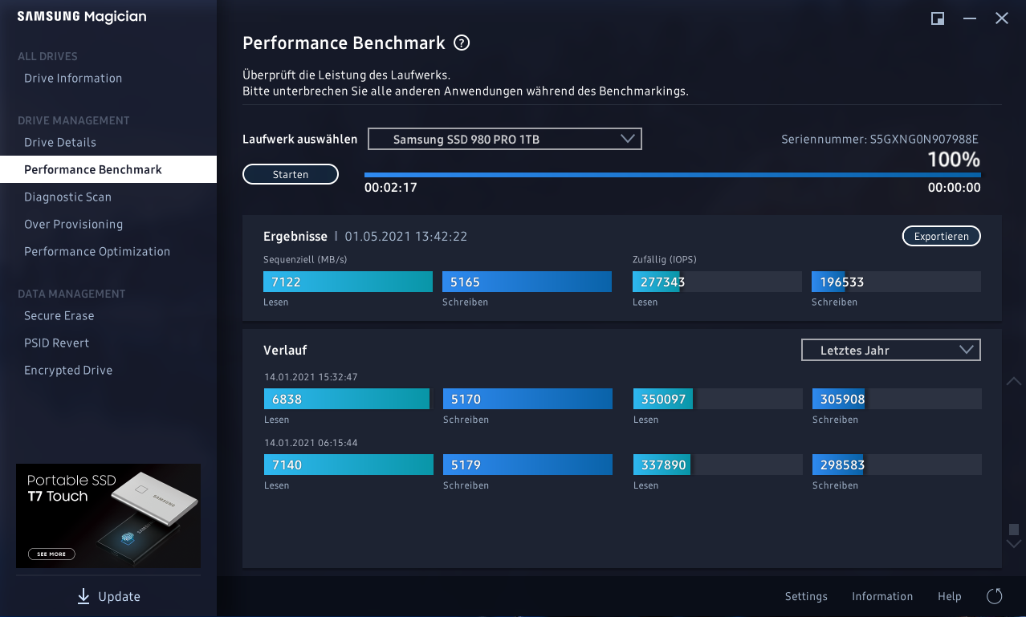Image resolution: width=1026 pixels, height=617 pixels.
Task: Minimize the Samsung Magician window
Action: pyautogui.click(x=970, y=18)
